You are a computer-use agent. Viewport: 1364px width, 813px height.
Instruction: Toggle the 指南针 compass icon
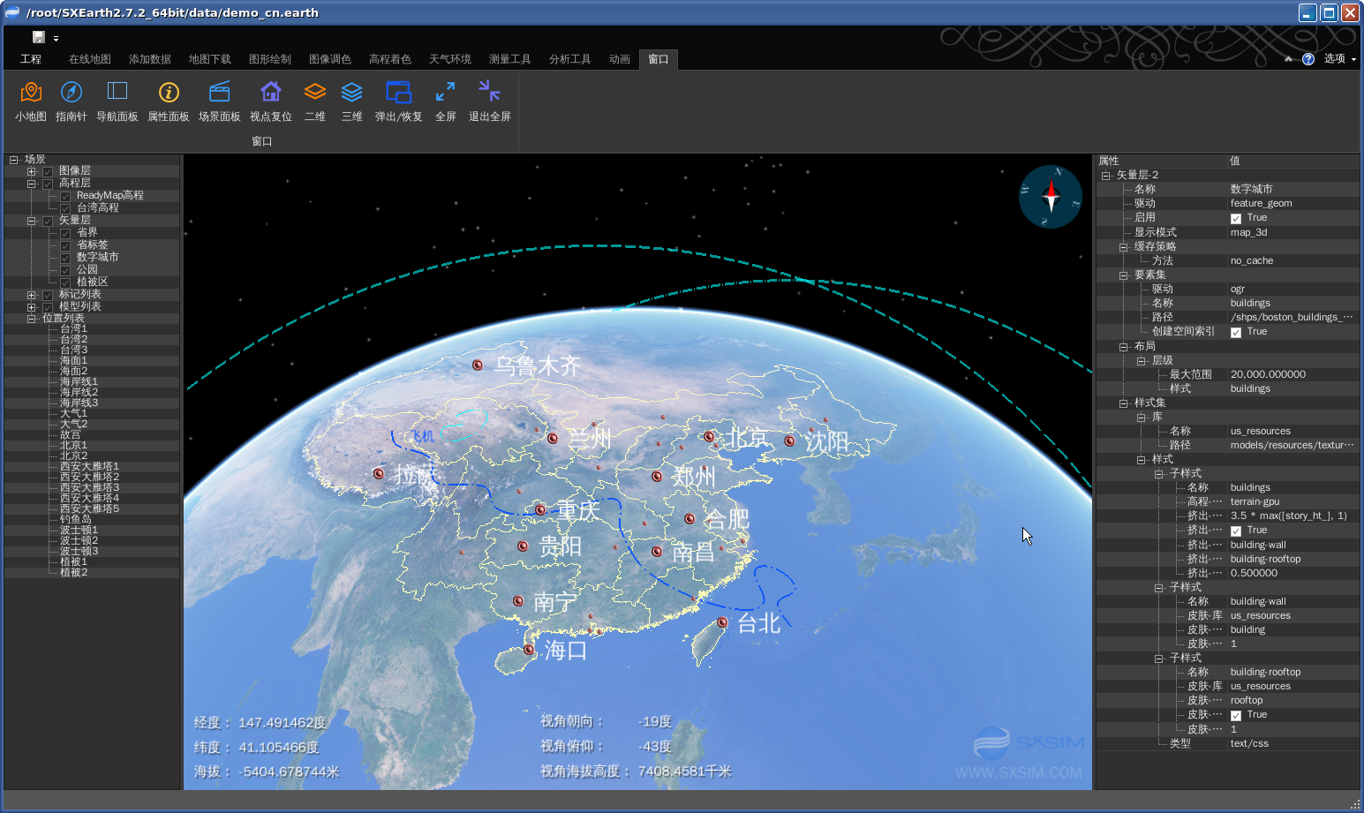point(72,92)
